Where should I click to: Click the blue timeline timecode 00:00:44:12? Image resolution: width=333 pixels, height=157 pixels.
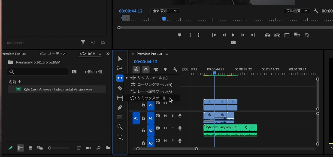146,62
